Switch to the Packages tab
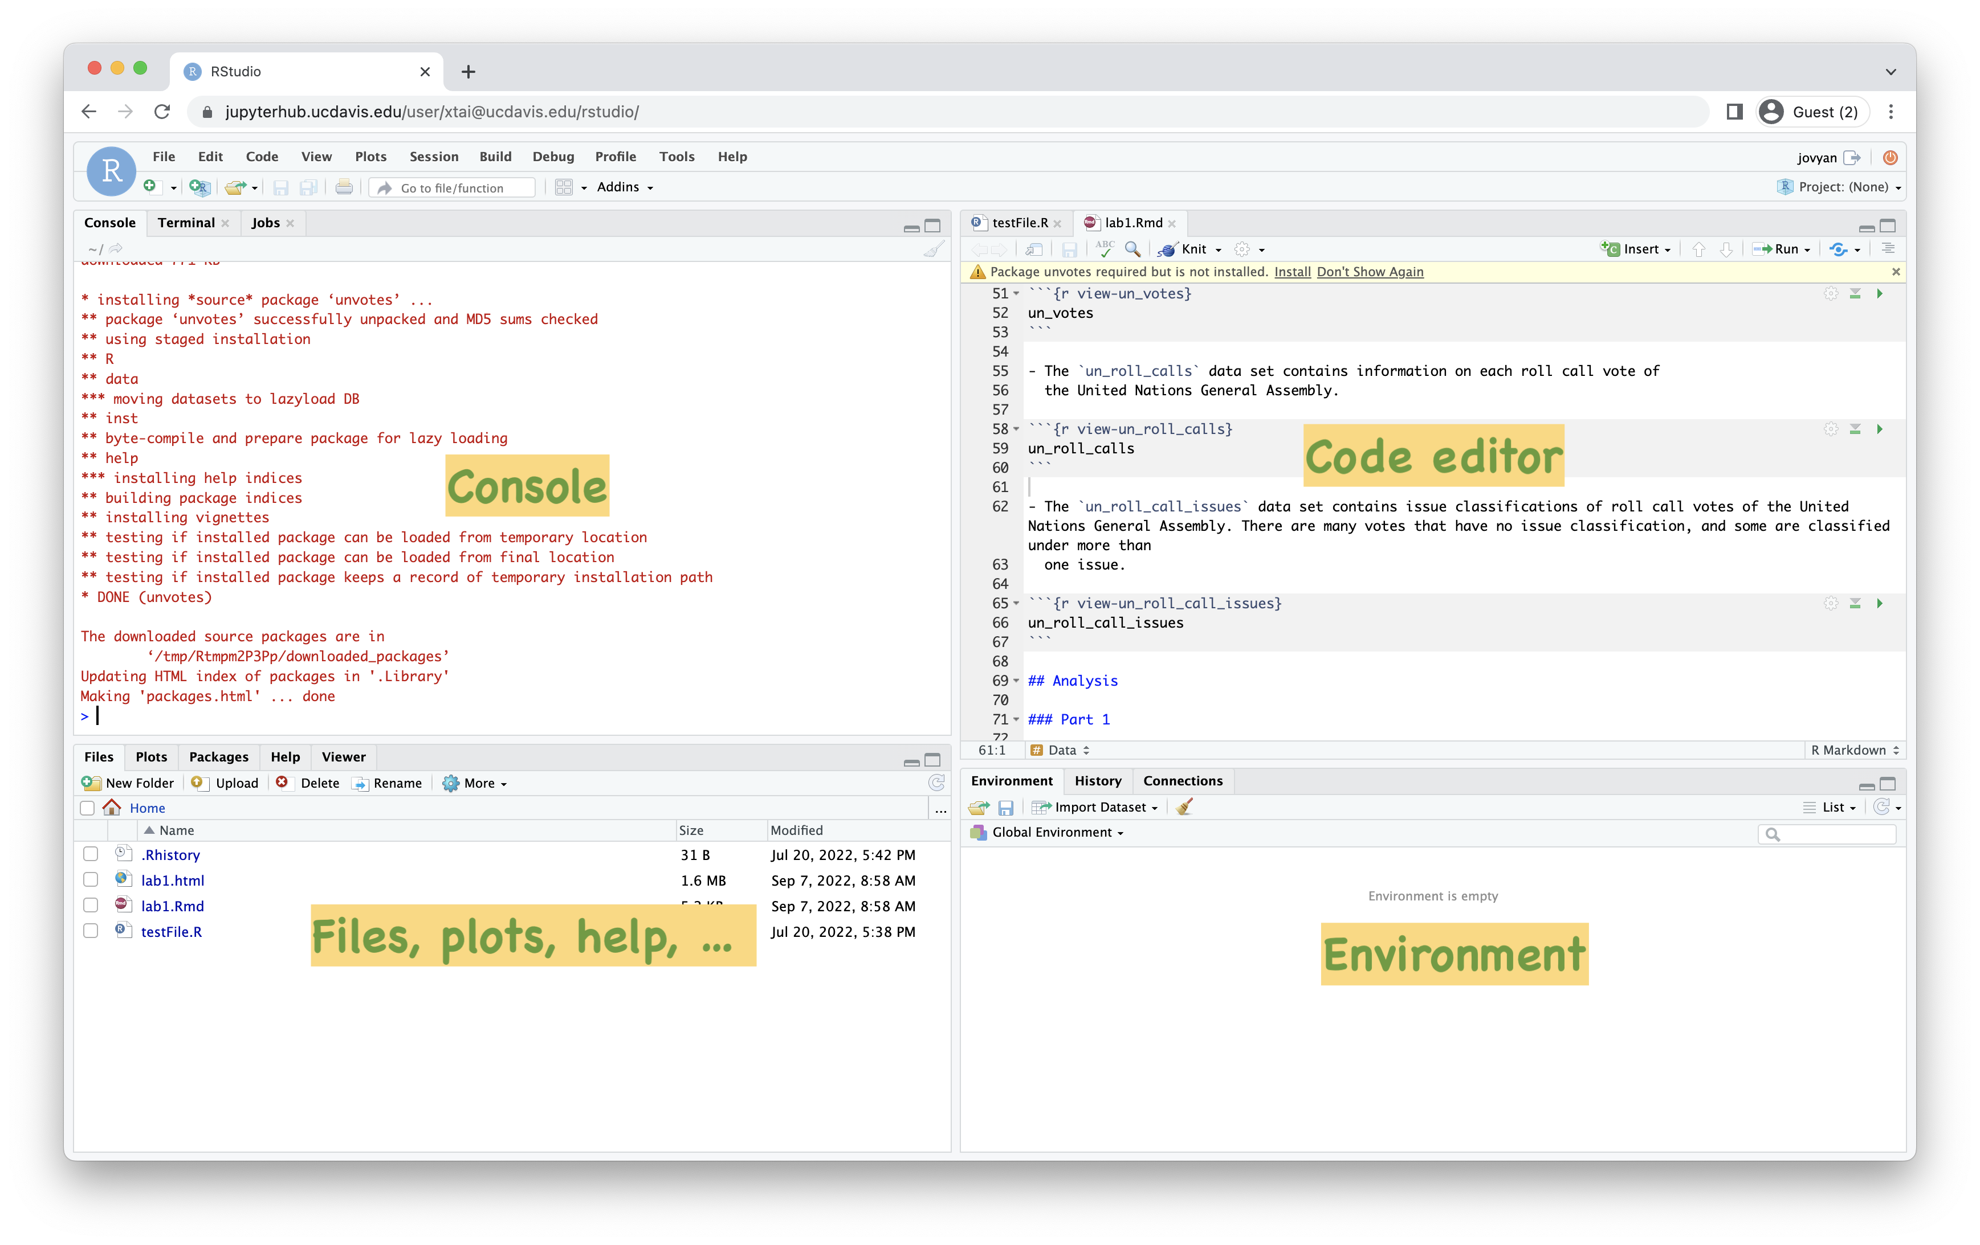1980x1245 pixels. coord(218,757)
